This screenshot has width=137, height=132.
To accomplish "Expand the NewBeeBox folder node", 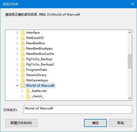I will [x=17, y=43].
